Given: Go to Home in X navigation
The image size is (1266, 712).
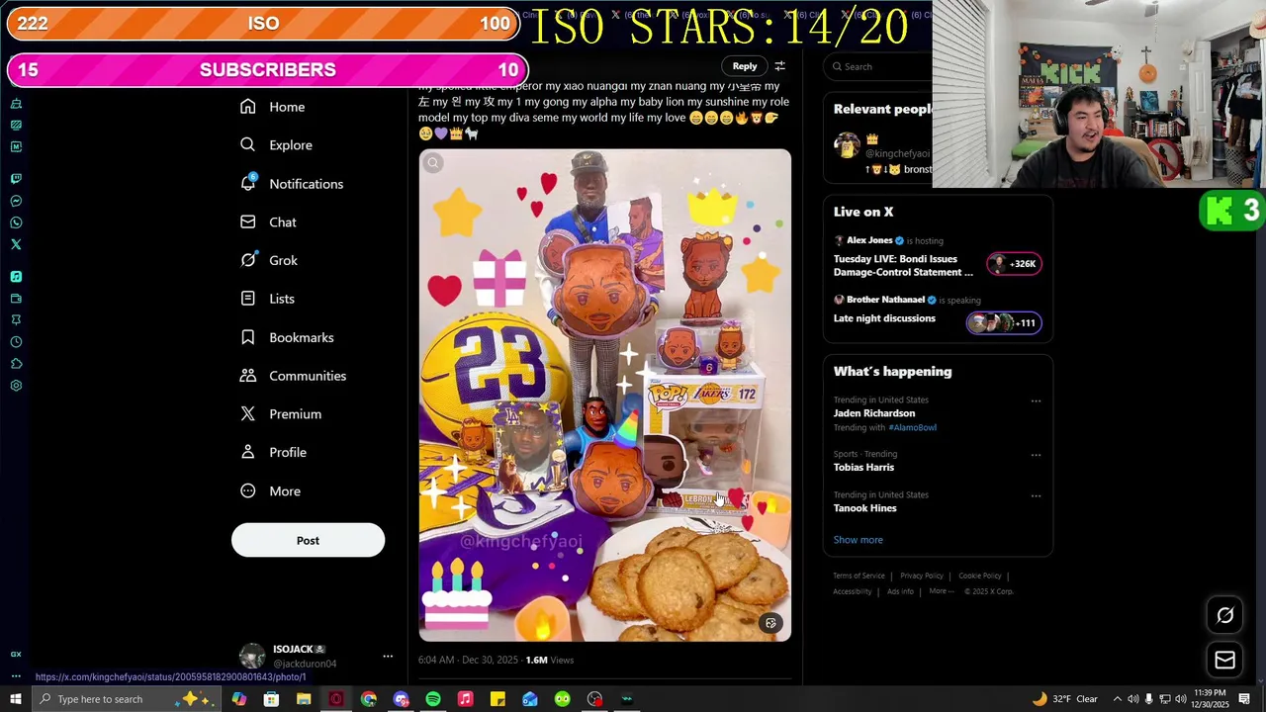Looking at the screenshot, I should pos(272,107).
